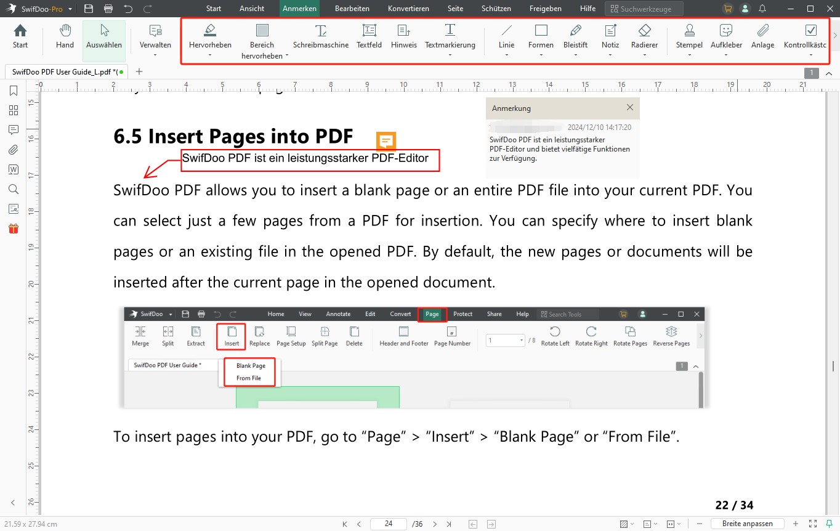Switch to the Bearbeiten tab
Viewport: 840px width, 531px height.
[x=352, y=9]
